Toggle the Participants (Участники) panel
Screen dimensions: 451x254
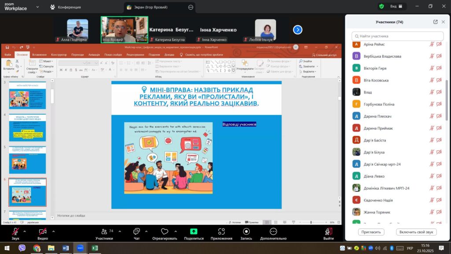pyautogui.click(x=104, y=232)
